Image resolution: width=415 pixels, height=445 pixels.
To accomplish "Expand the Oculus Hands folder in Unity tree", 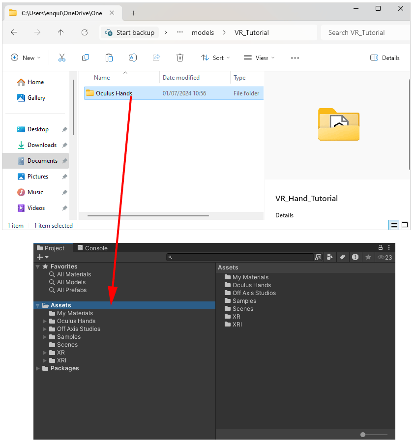I will click(x=45, y=321).
